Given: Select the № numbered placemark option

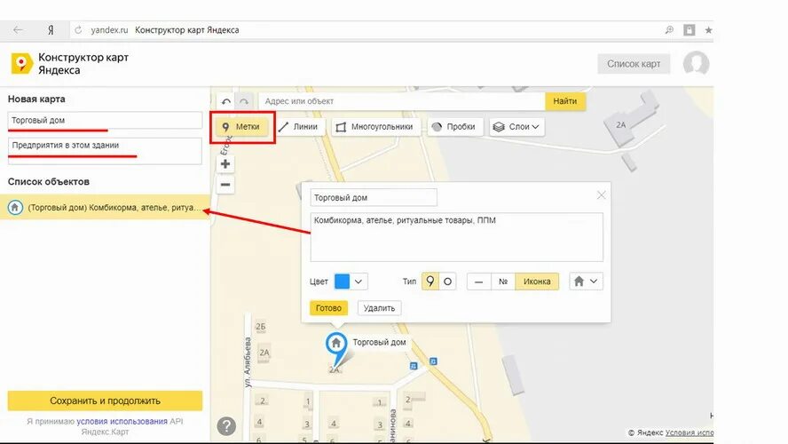Looking at the screenshot, I should [503, 281].
